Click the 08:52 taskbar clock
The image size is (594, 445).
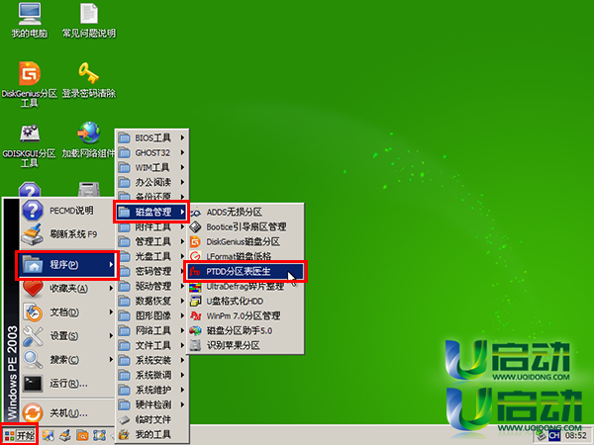pyautogui.click(x=575, y=436)
